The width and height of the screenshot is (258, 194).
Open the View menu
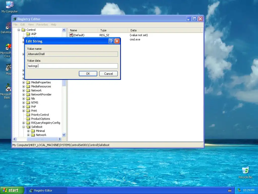point(31,25)
